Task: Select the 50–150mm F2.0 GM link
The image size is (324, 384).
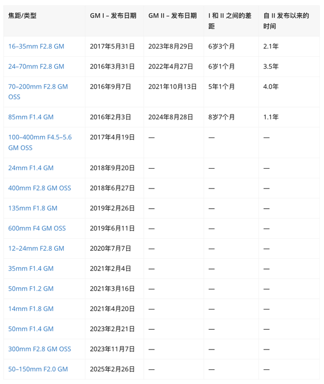Action: (38, 369)
